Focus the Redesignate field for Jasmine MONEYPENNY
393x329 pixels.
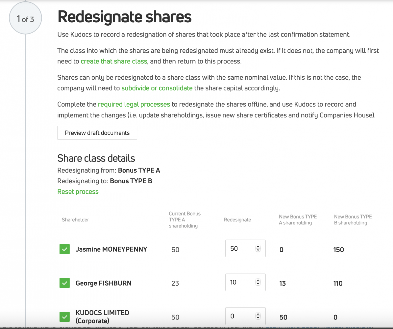point(245,248)
